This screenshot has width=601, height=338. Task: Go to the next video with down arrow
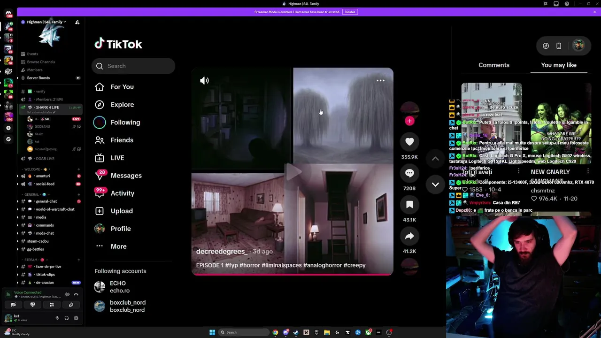pos(435,184)
